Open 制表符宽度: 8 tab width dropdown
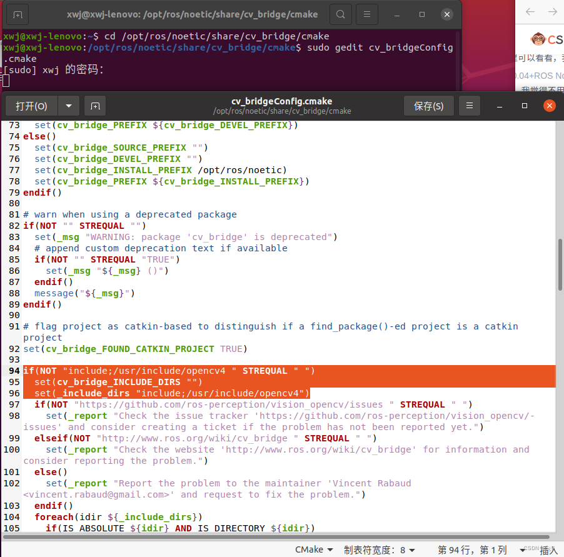This screenshot has width=564, height=557. tap(380, 549)
